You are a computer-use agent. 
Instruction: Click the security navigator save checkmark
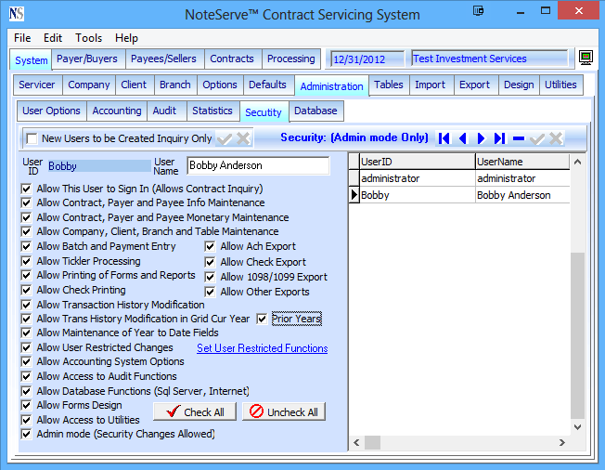point(537,138)
